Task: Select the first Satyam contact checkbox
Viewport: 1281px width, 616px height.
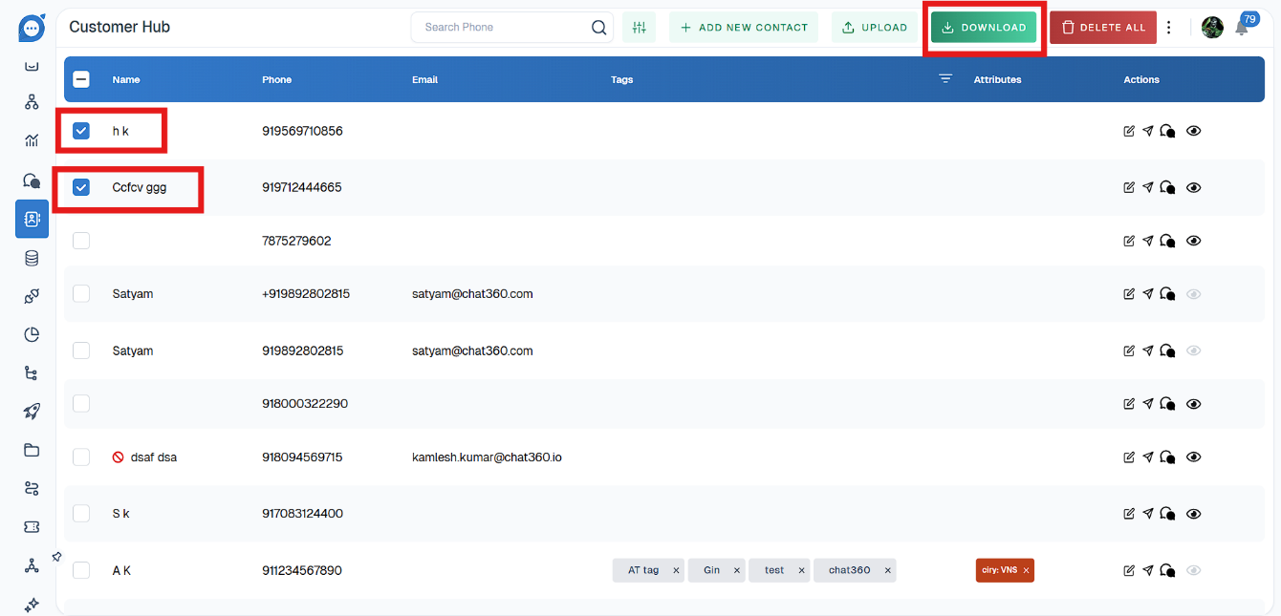Action: click(x=81, y=293)
